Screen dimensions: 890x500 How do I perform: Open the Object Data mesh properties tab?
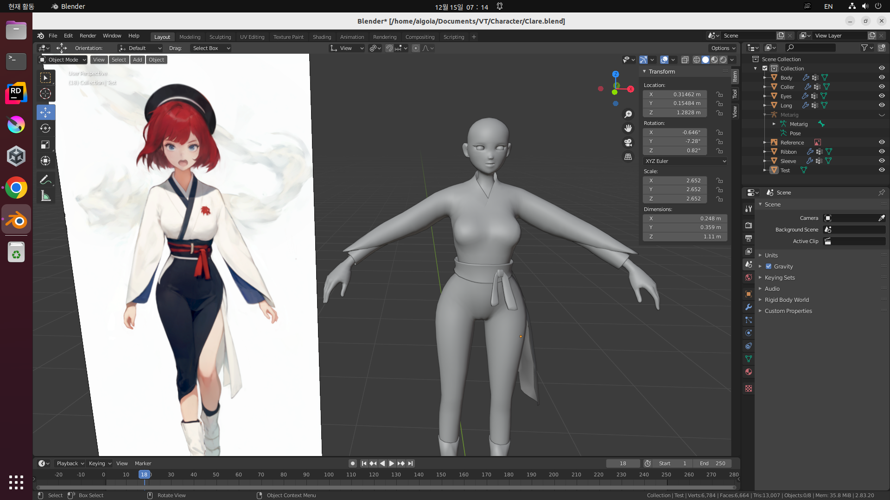[x=749, y=359]
